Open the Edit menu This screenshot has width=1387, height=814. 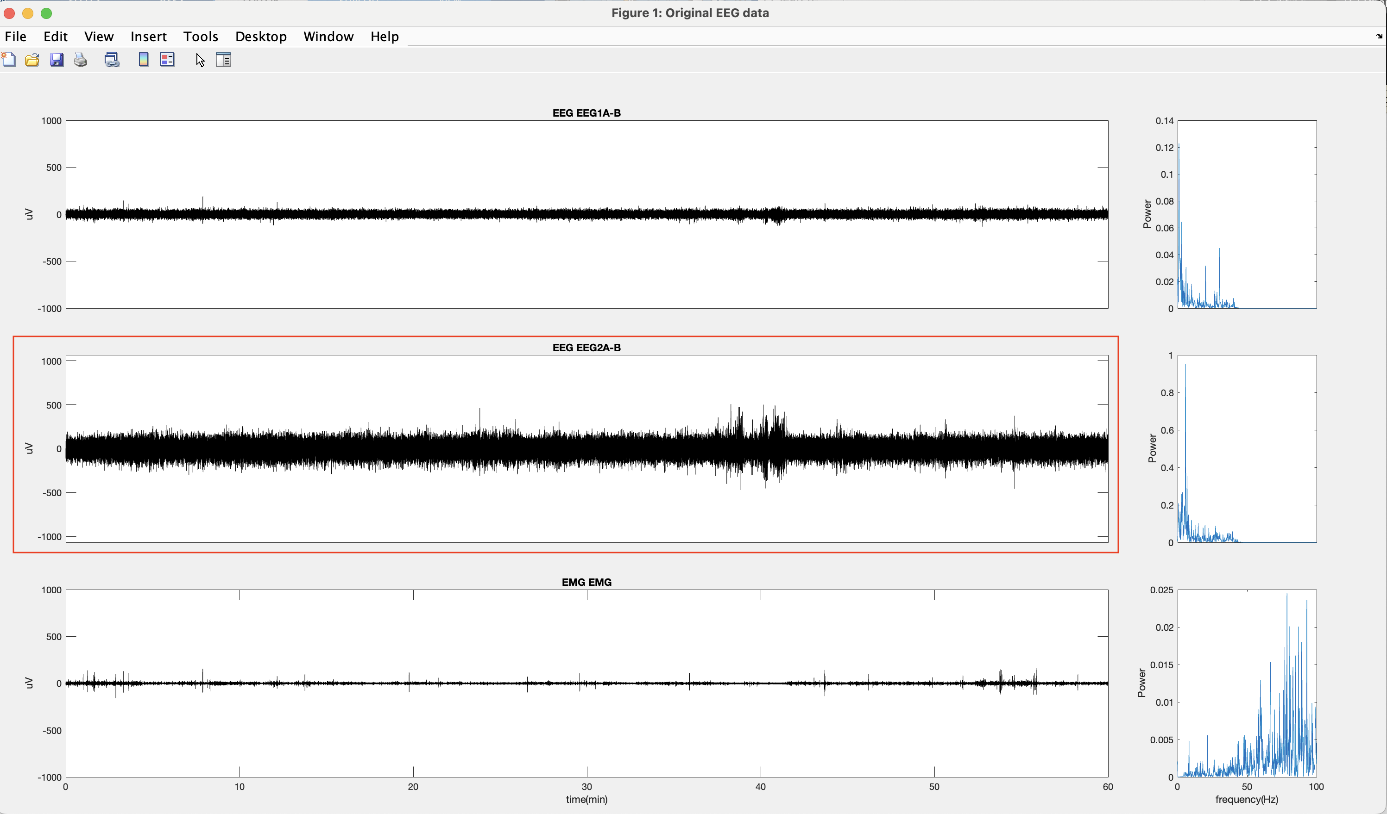[55, 36]
